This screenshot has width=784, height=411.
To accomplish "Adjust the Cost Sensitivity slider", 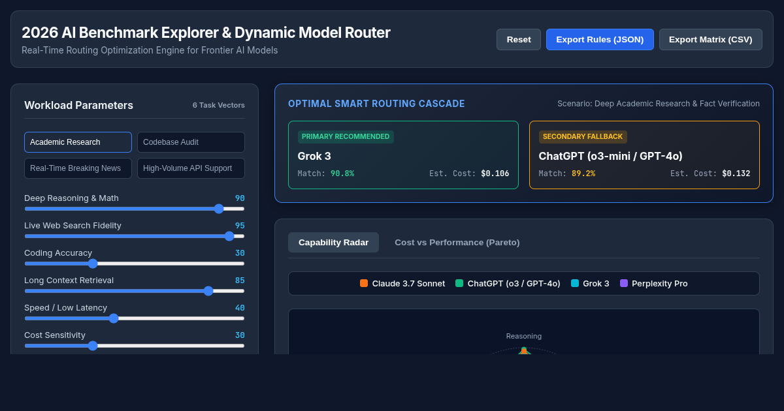I will [135, 346].
